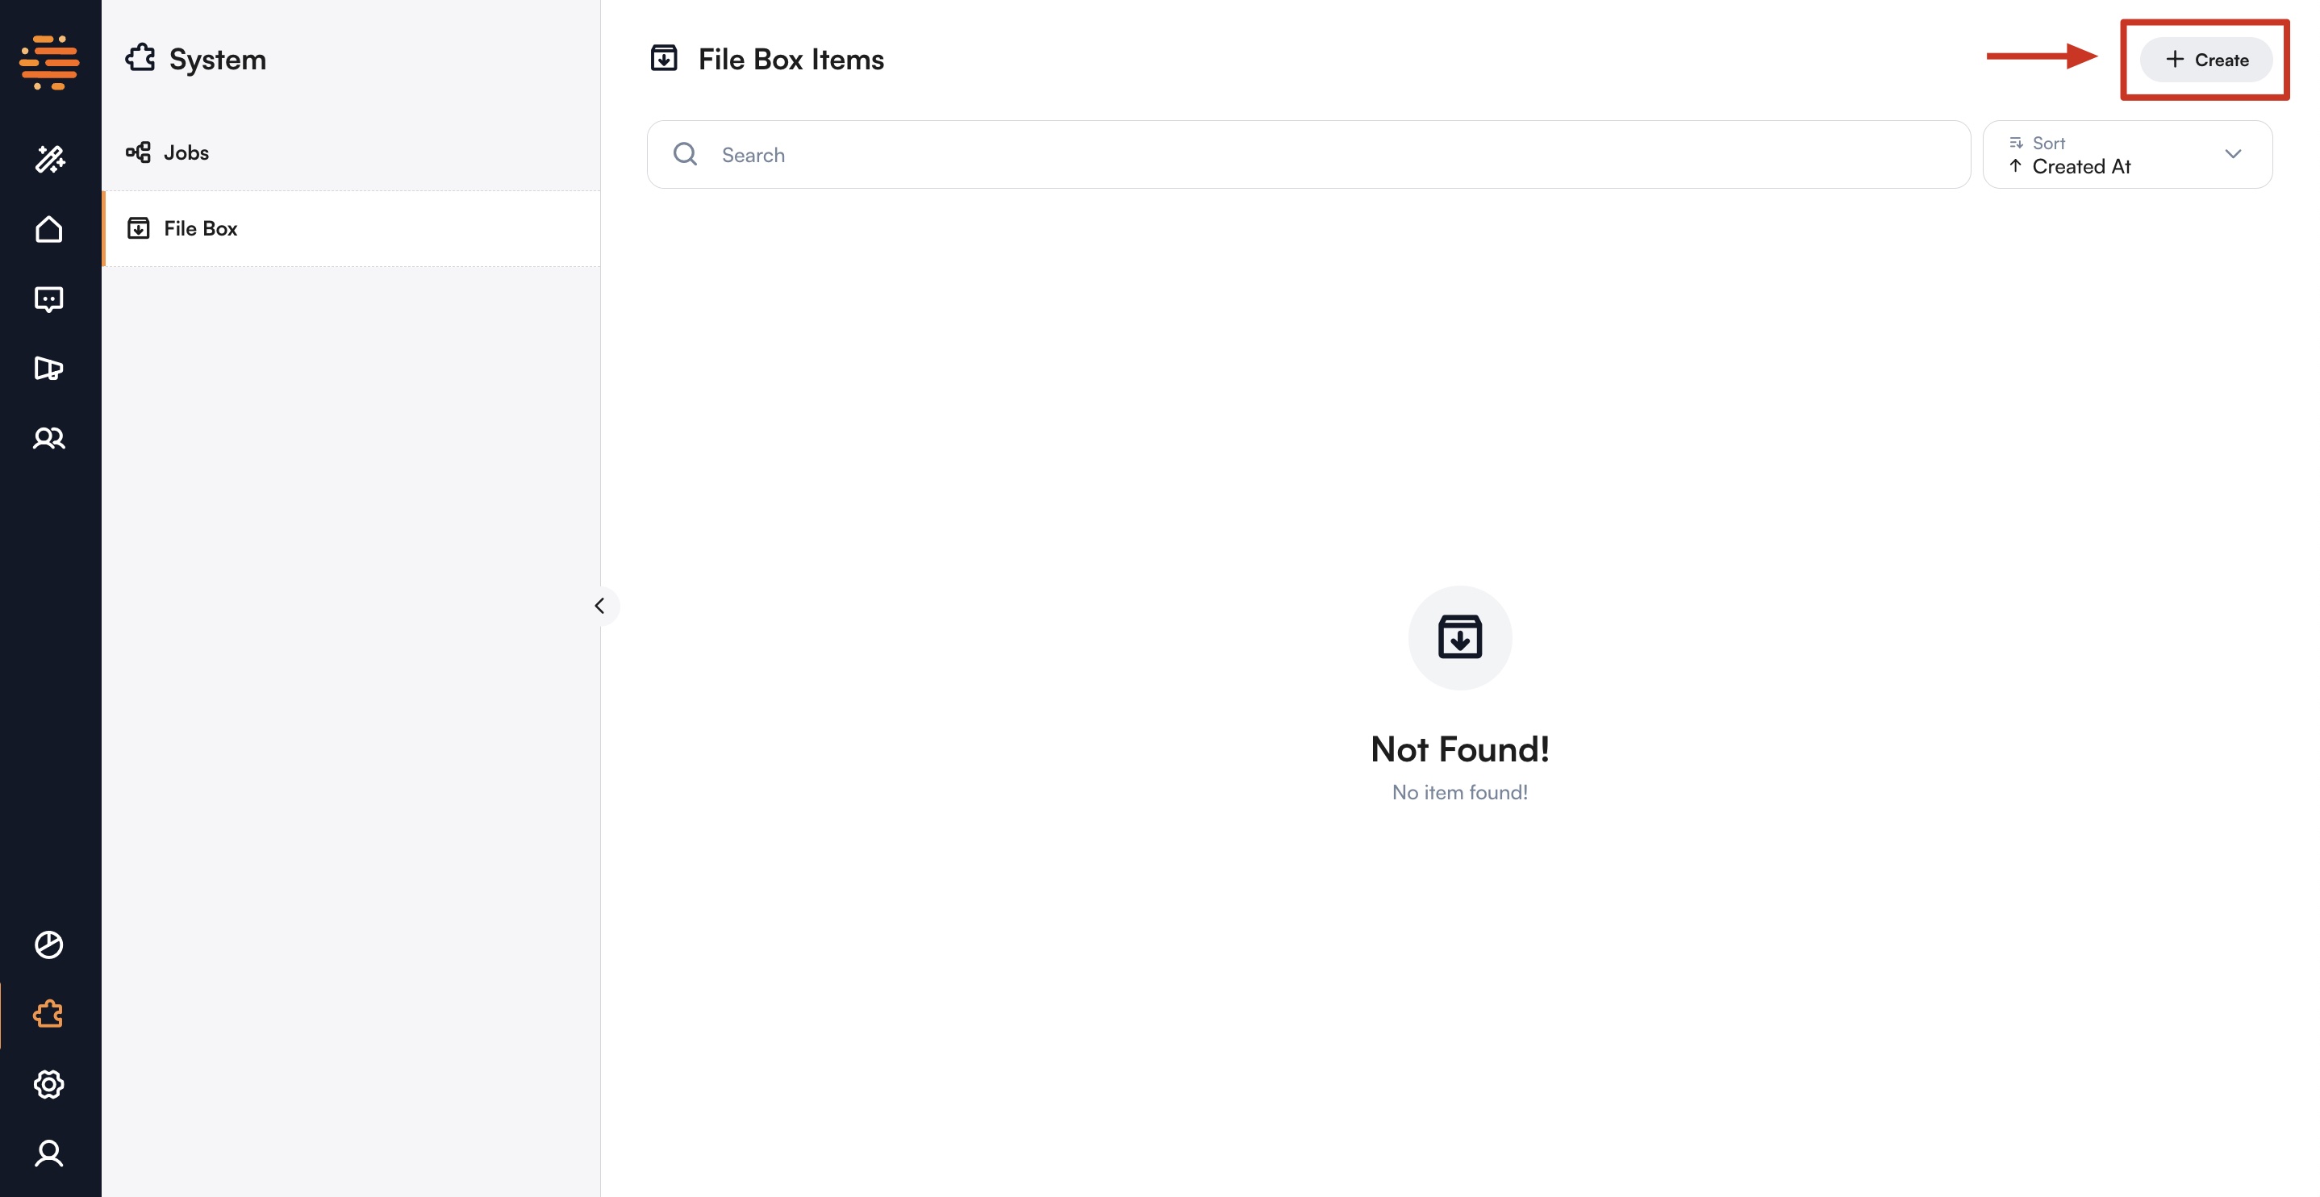Open the Home dashboard icon
Image resolution: width=2320 pixels, height=1197 pixels.
[x=49, y=229]
